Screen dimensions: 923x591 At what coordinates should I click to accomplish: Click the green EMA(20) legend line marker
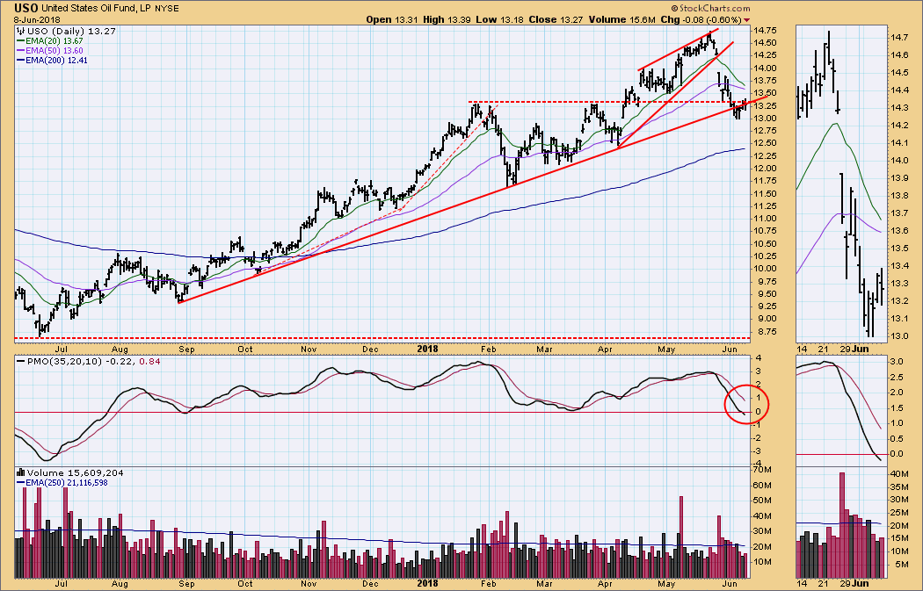coord(20,41)
